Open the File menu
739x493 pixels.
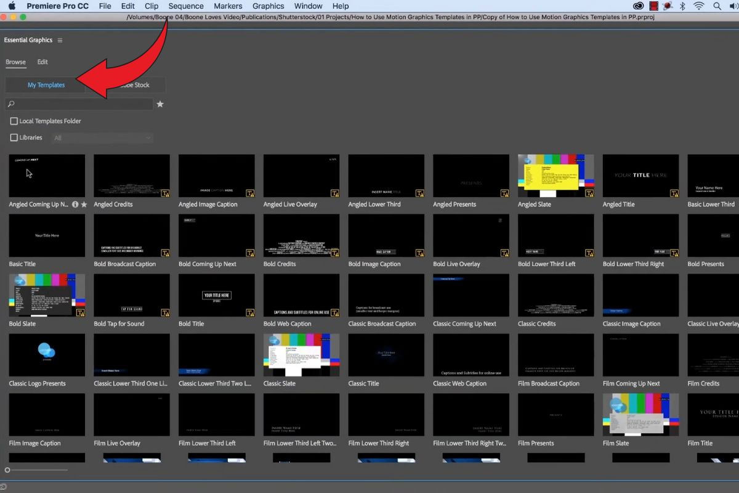(x=105, y=6)
